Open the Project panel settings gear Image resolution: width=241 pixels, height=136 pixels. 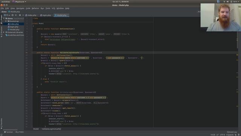20,15
